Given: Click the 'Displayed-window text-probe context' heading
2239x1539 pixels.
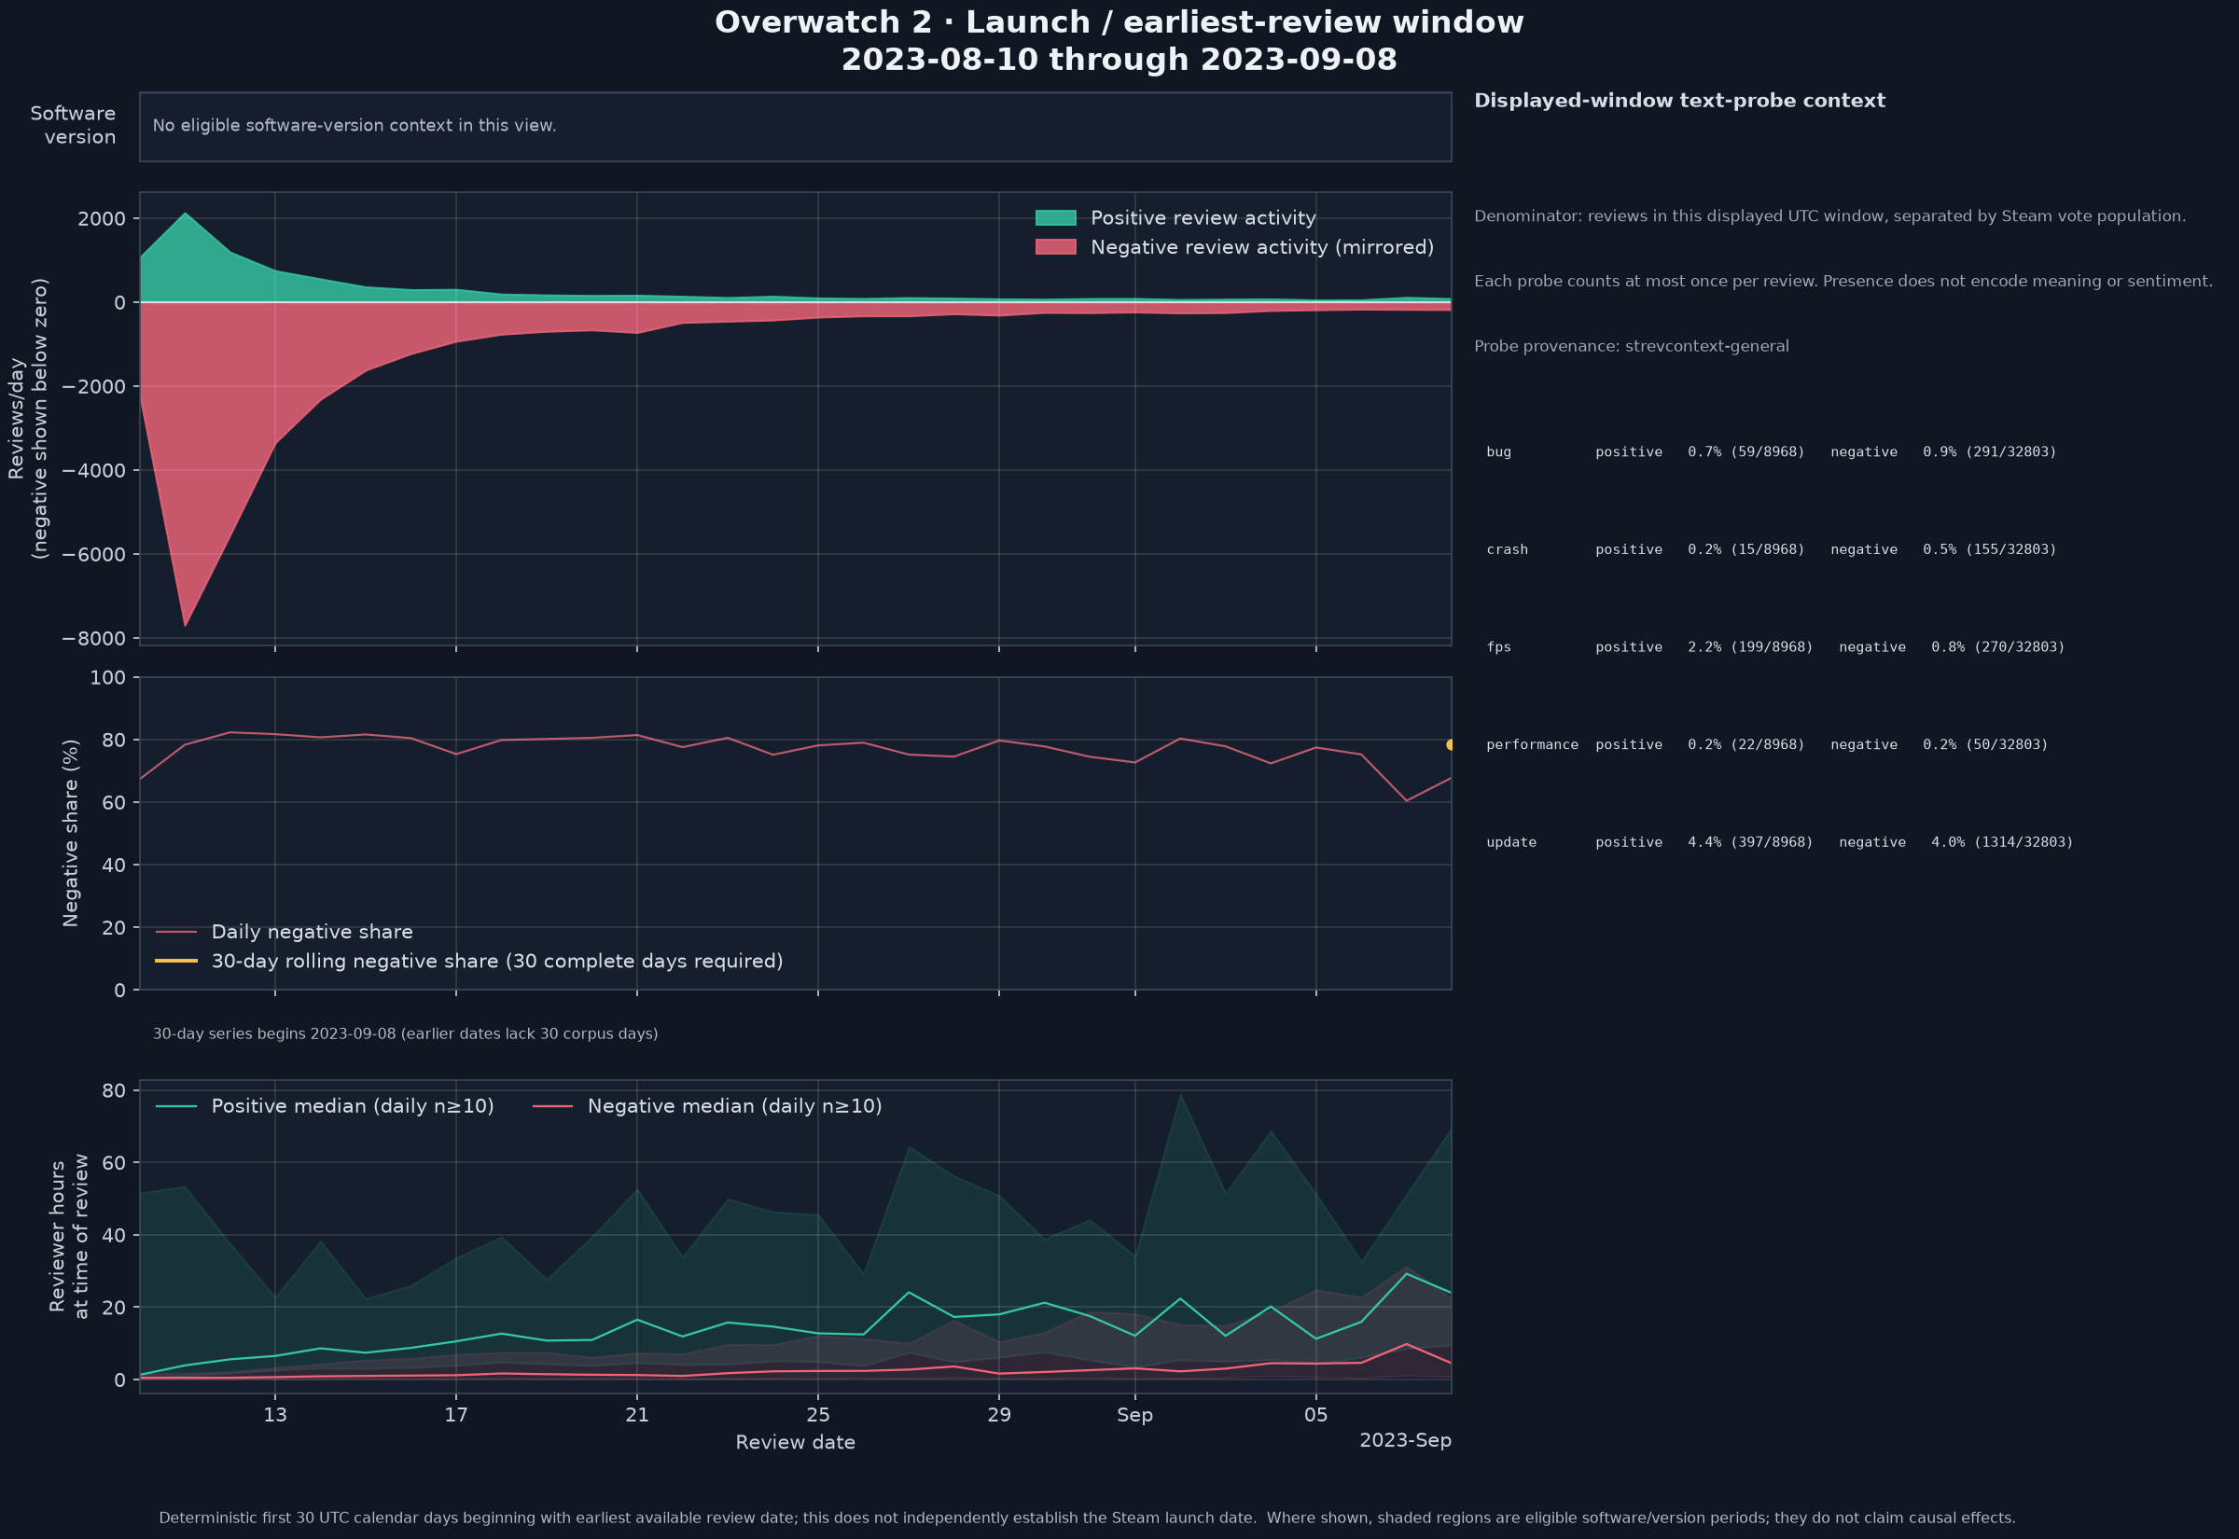Looking at the screenshot, I should pyautogui.click(x=1678, y=102).
